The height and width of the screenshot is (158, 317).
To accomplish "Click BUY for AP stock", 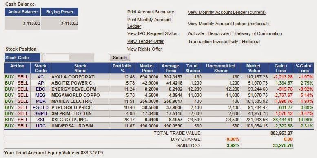I will coord(9,83).
